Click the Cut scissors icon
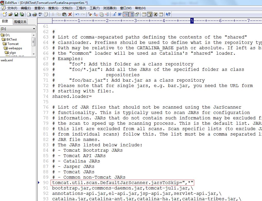 point(53,14)
